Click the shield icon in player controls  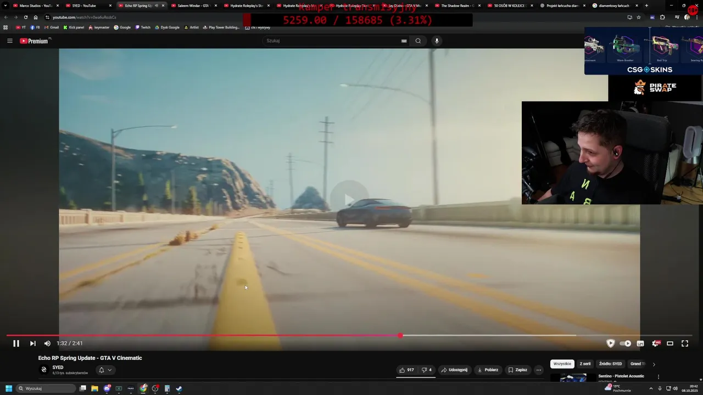point(610,343)
